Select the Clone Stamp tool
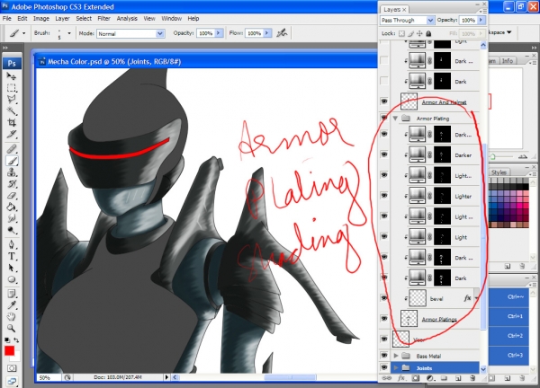 click(12, 172)
